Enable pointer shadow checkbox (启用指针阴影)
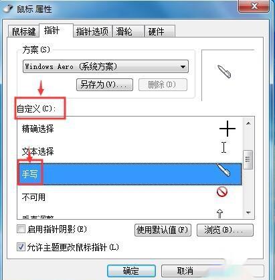The image size is (275, 280). [21, 229]
